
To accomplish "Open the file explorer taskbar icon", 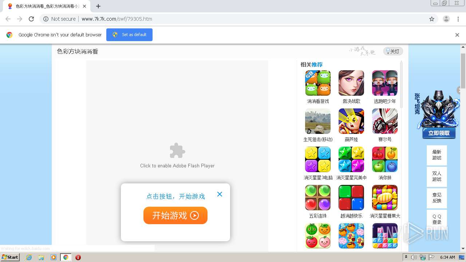I will click(41, 257).
